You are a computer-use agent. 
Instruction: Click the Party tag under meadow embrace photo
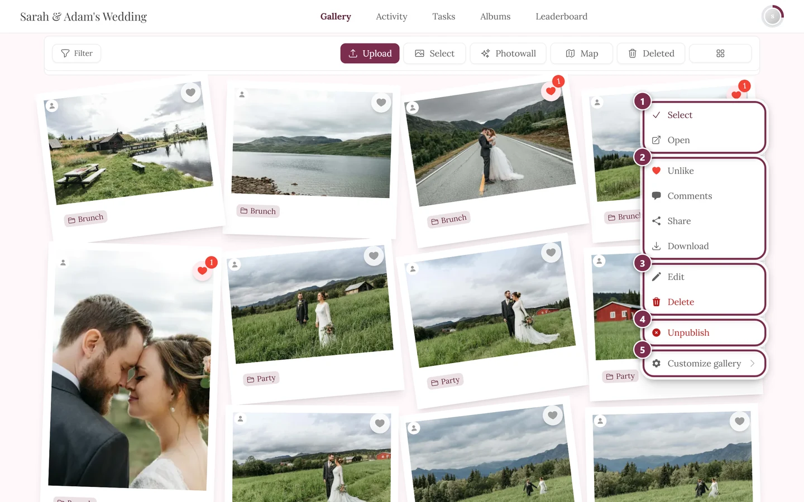coord(446,382)
